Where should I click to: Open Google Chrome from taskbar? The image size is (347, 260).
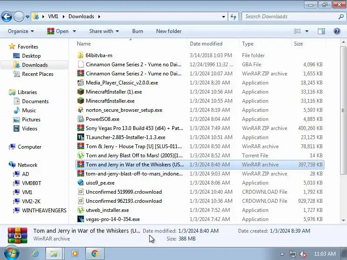95,253
